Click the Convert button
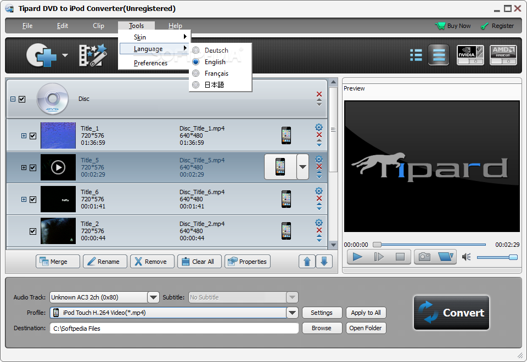 tap(451, 313)
